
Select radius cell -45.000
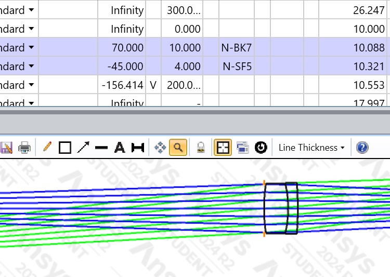[122, 66]
